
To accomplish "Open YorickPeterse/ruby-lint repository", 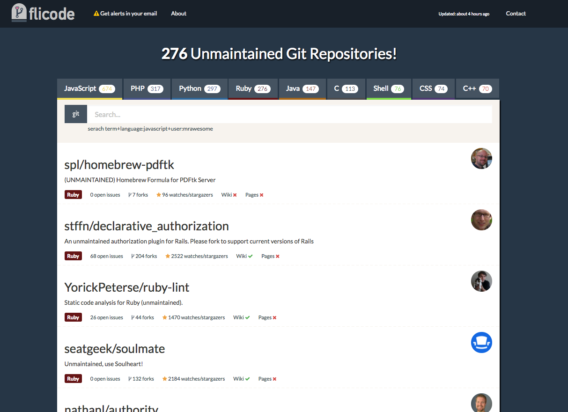I will (127, 287).
